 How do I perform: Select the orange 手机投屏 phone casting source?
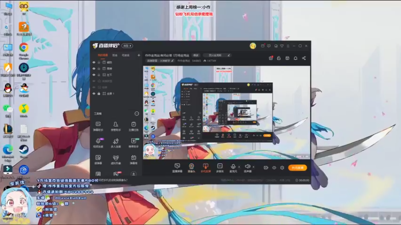click(206, 168)
